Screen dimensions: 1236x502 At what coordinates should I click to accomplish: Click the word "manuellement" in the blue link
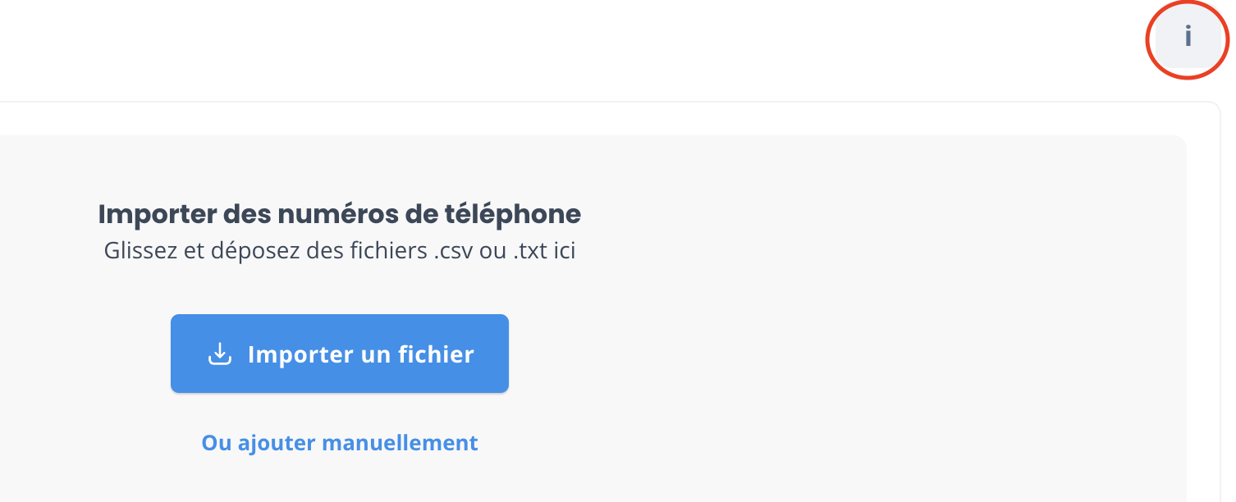click(x=400, y=443)
